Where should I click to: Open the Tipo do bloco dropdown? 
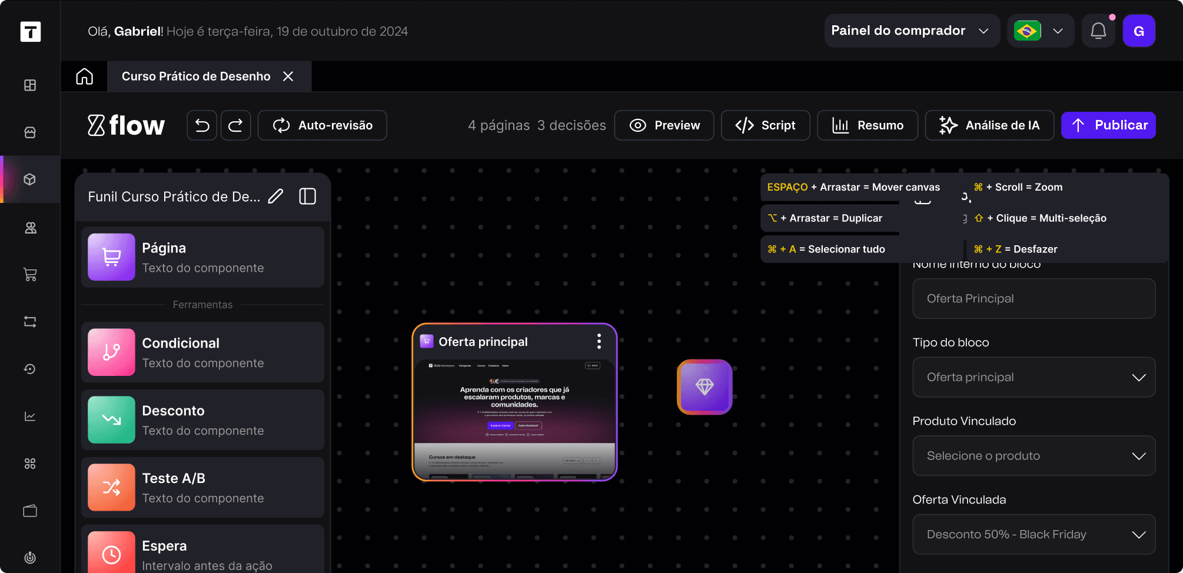pyautogui.click(x=1034, y=377)
